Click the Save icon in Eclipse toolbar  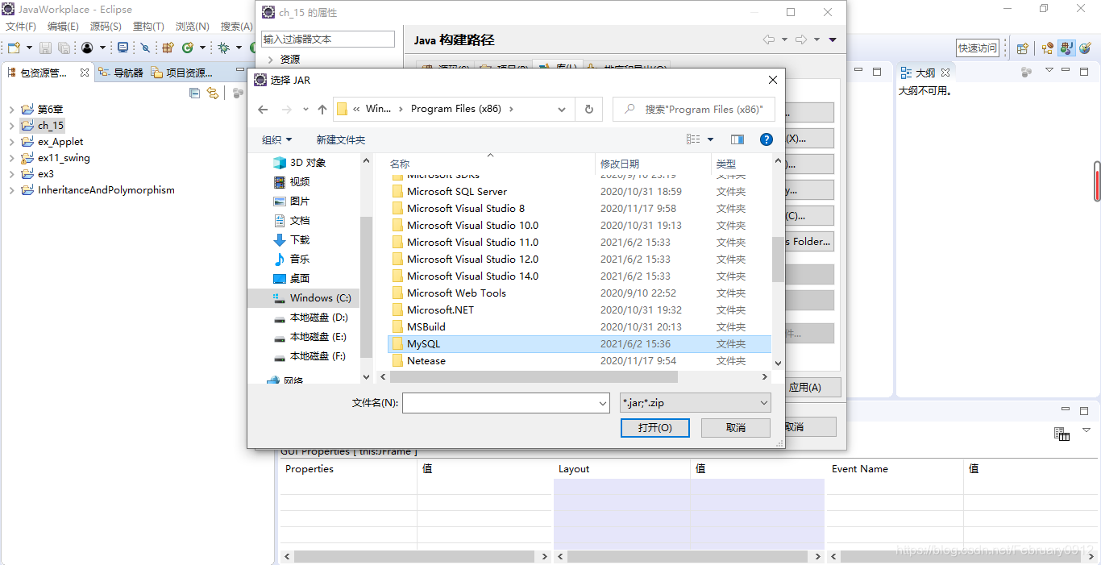point(45,48)
